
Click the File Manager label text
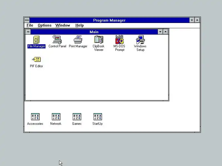(x=37, y=46)
